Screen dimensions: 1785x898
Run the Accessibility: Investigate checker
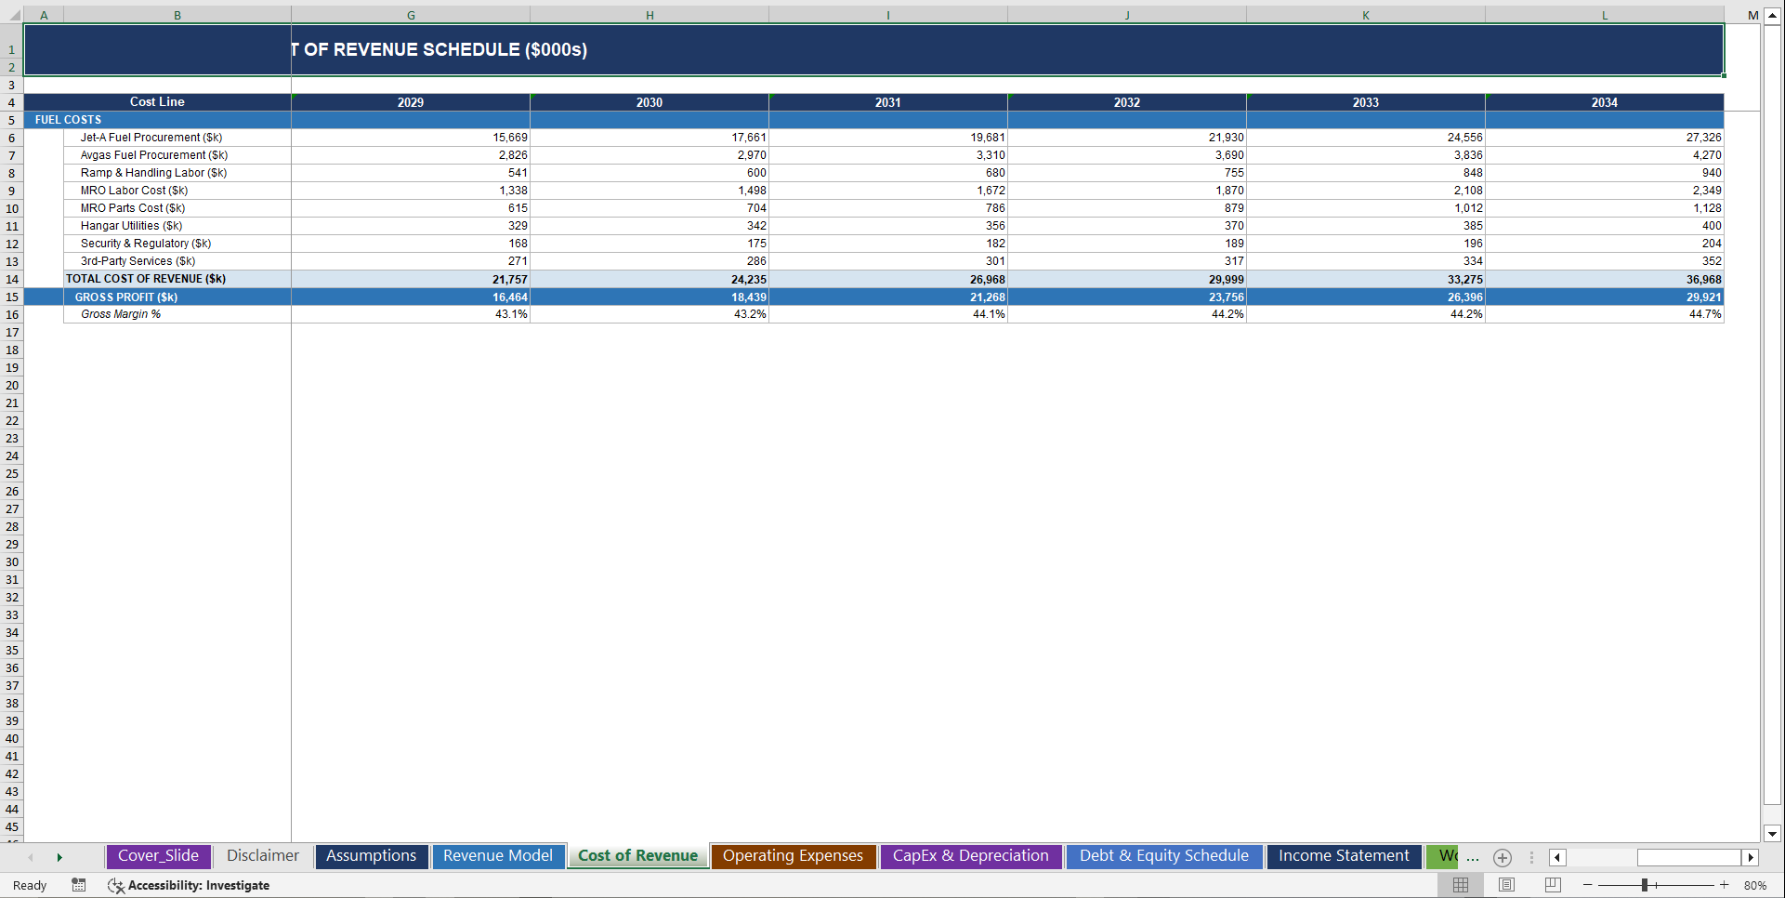189,885
